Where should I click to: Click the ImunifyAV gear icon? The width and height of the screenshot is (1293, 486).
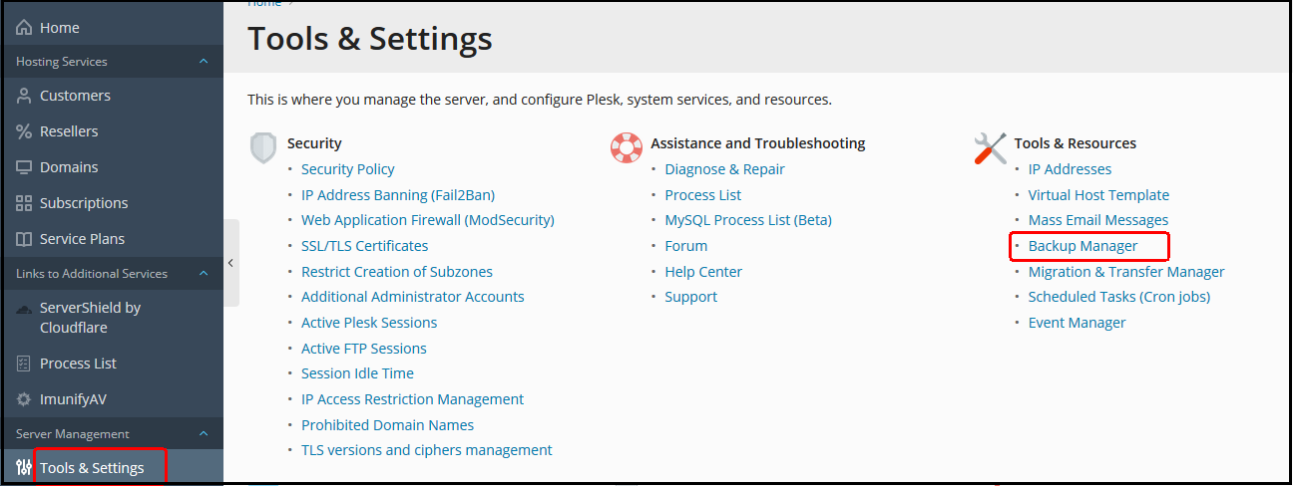coord(24,399)
